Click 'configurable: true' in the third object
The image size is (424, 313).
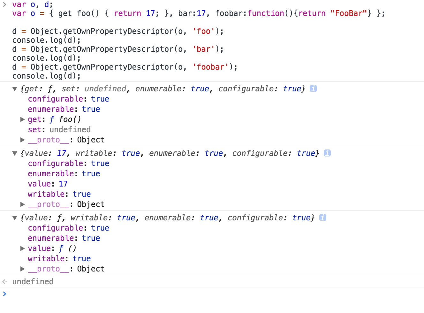tap(68, 228)
